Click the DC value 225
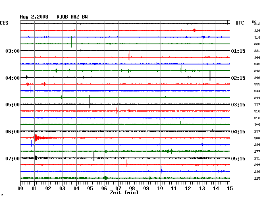Screen dimensions: 262x199 [257, 178]
